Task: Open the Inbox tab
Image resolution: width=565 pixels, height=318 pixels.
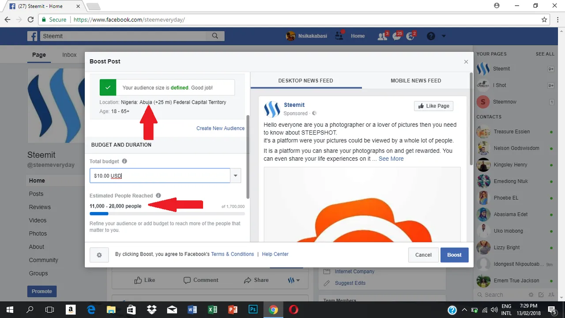Action: (x=69, y=55)
